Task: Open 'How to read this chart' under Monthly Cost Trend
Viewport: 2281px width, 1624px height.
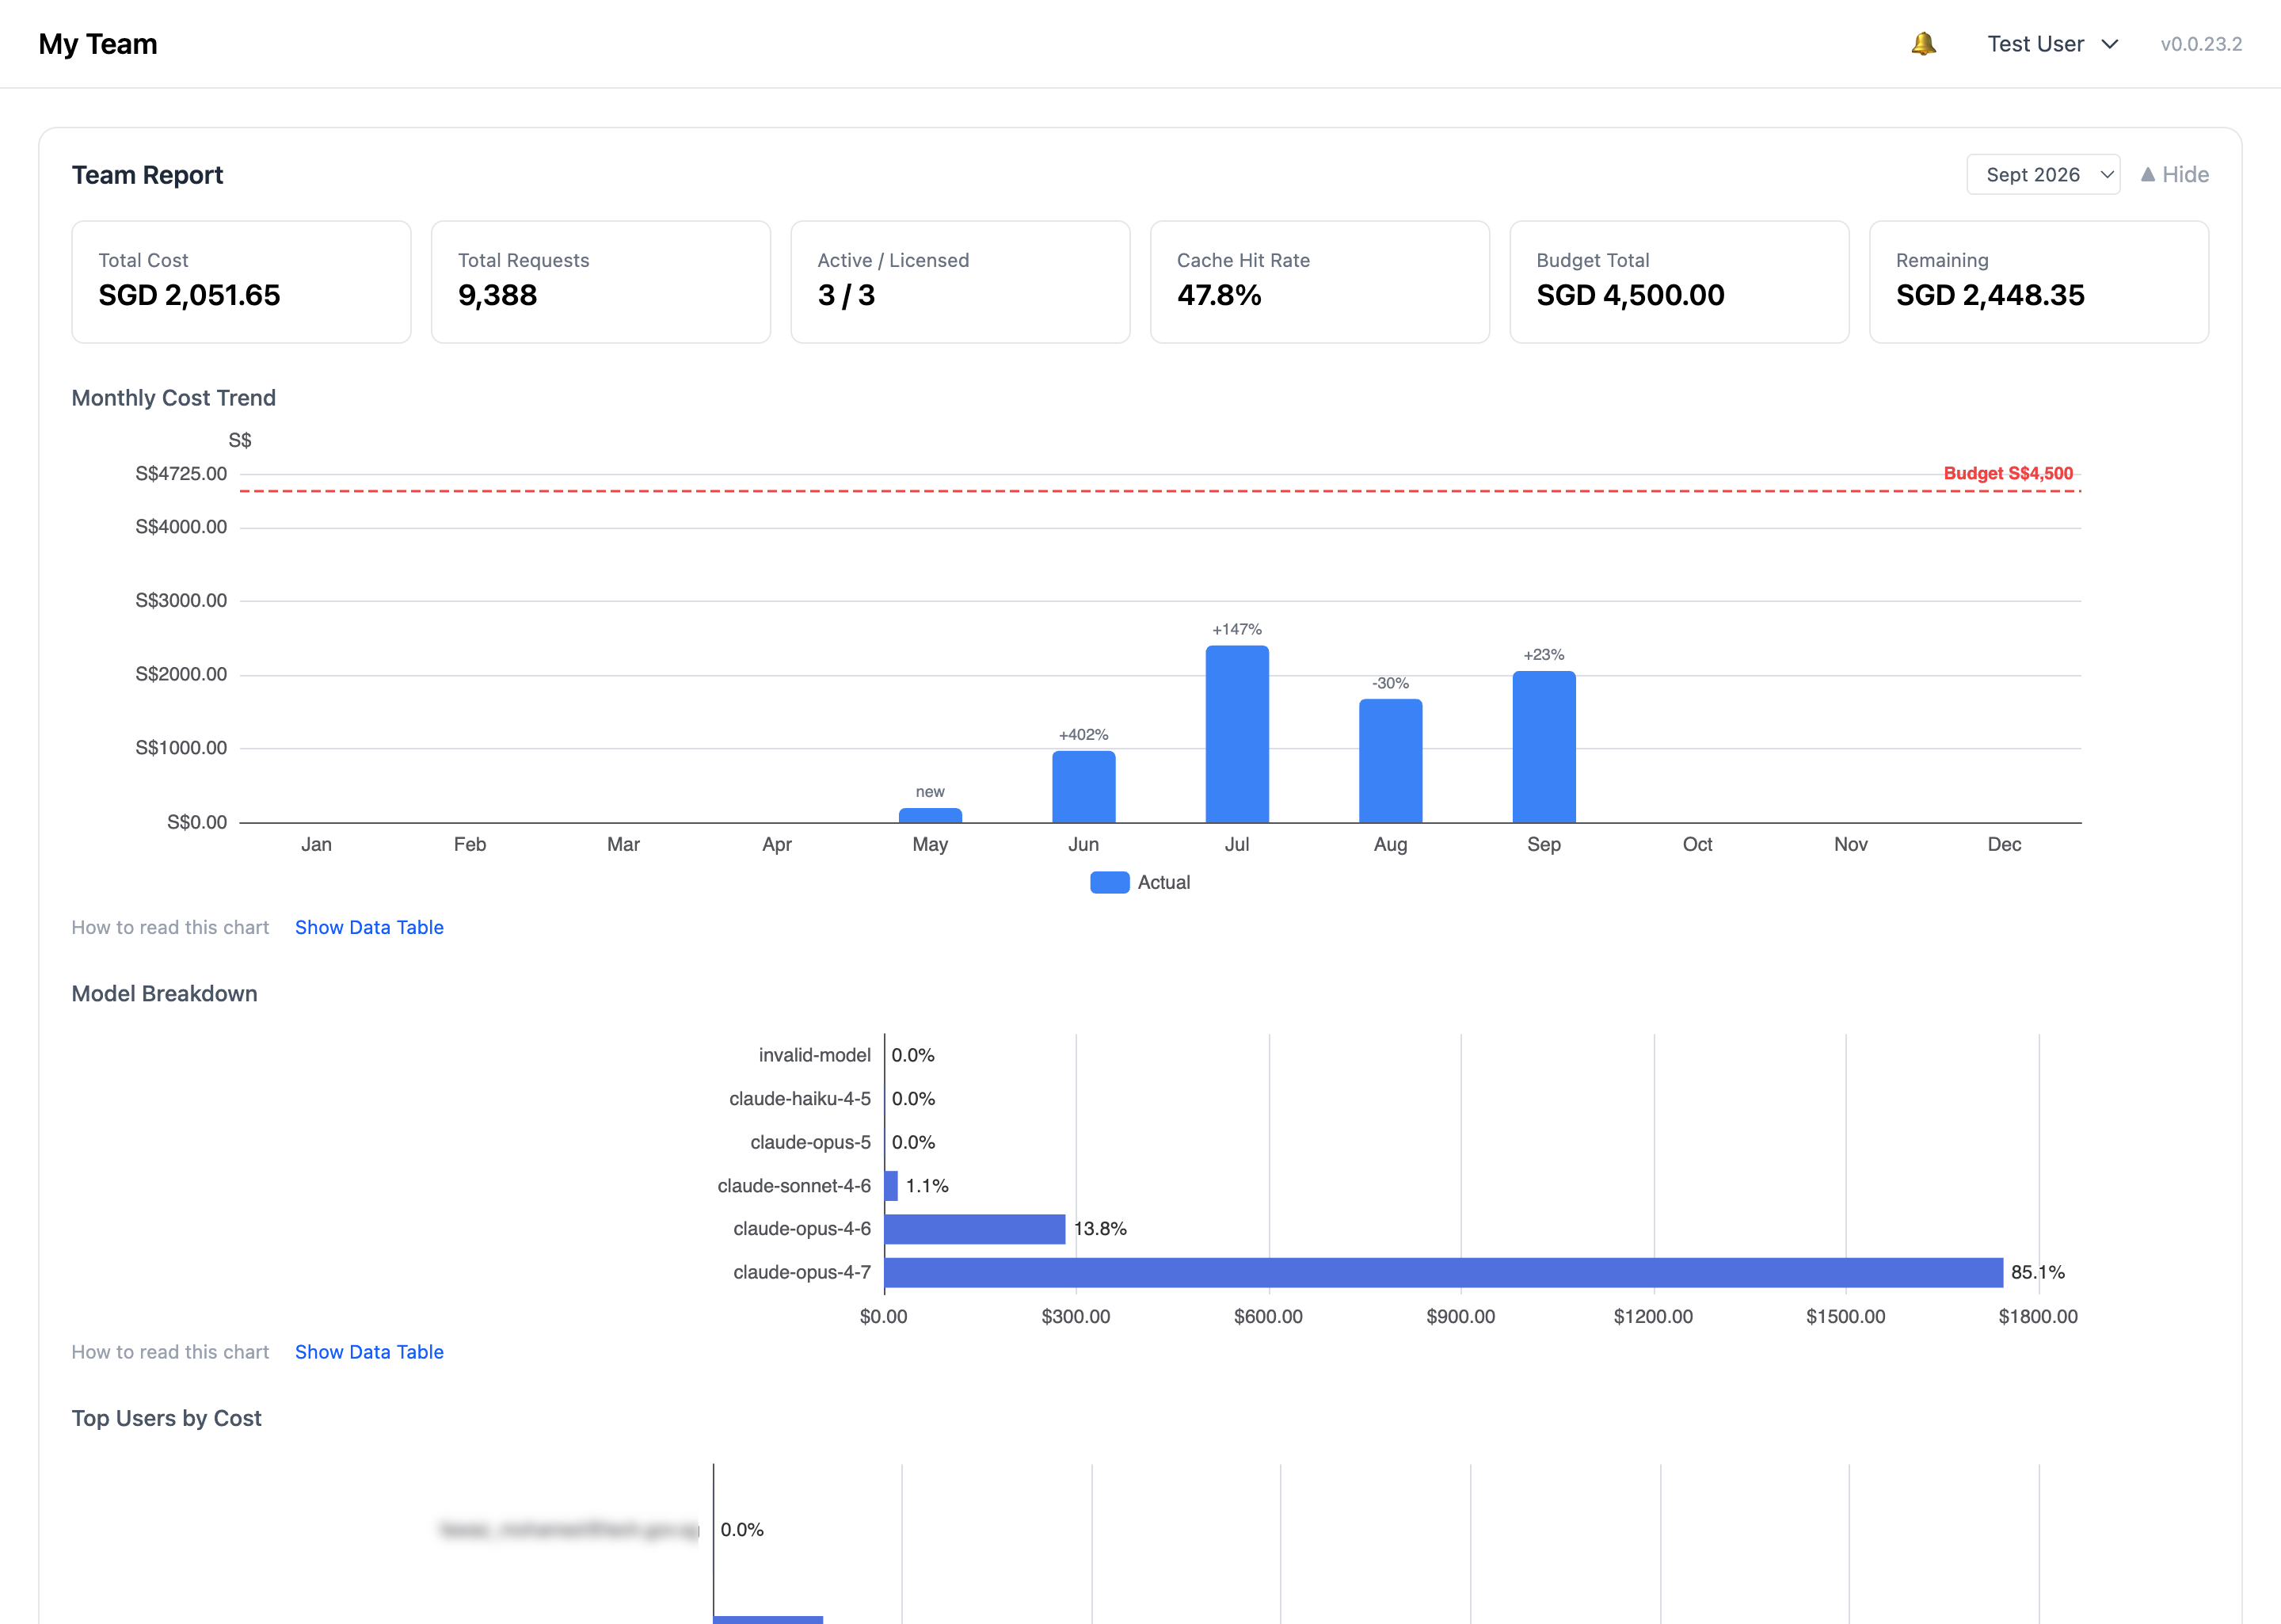Action: pyautogui.click(x=170, y=927)
